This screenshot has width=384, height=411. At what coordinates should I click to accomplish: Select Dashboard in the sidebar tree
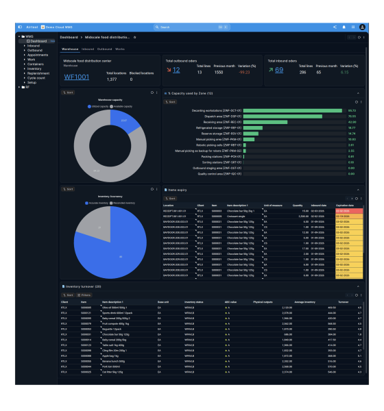click(37, 41)
